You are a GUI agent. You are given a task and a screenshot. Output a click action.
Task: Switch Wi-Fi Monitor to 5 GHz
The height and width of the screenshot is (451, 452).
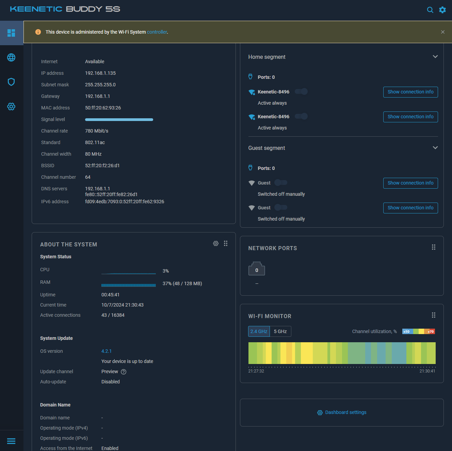(280, 331)
